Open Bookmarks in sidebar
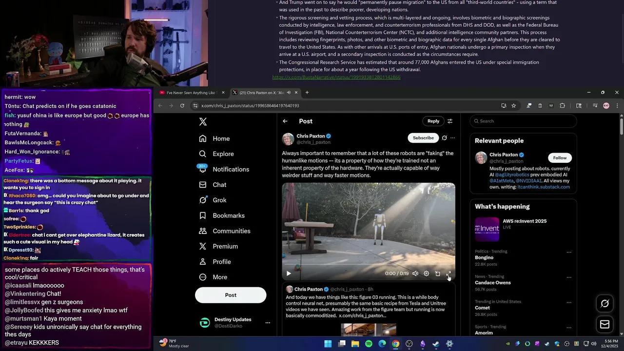The height and width of the screenshot is (351, 624). pyautogui.click(x=222, y=215)
